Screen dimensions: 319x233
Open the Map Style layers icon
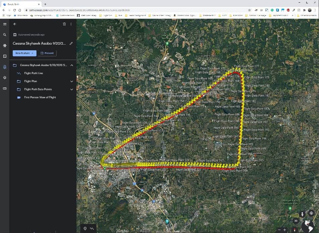(x=5, y=77)
